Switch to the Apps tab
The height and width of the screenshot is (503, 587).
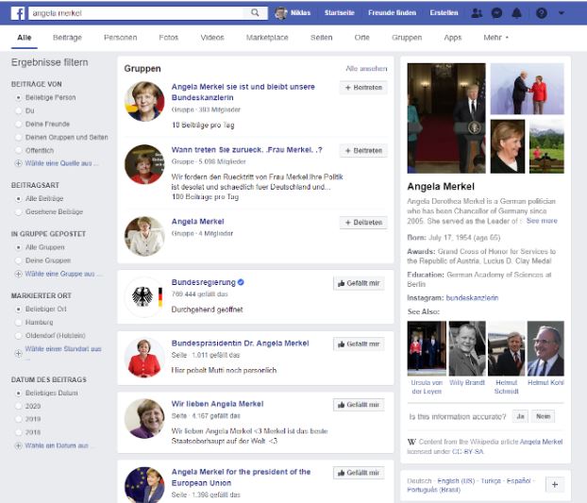[x=453, y=38]
